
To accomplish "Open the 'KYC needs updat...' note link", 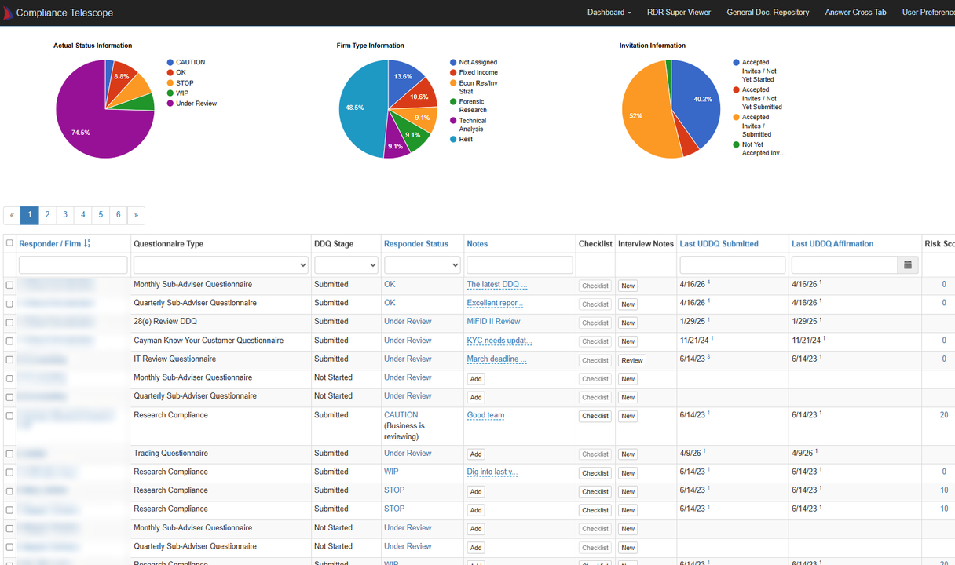I will coord(499,341).
